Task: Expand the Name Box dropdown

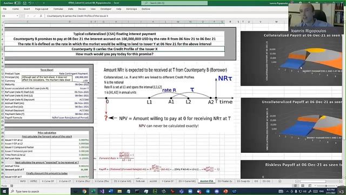Action: pyautogui.click(x=17, y=16)
